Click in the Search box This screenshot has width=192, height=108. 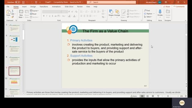pos(111,2)
